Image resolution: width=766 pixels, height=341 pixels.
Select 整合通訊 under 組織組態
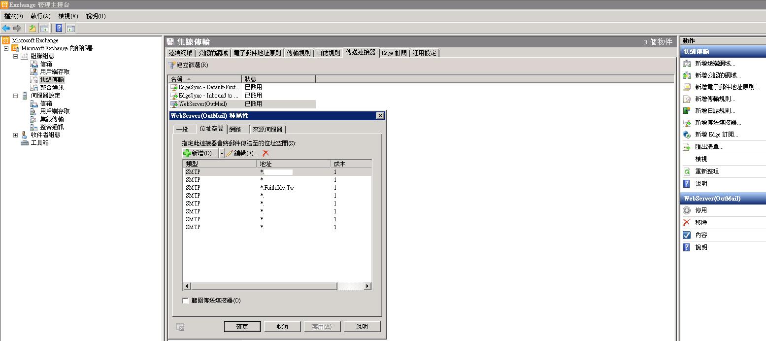52,88
